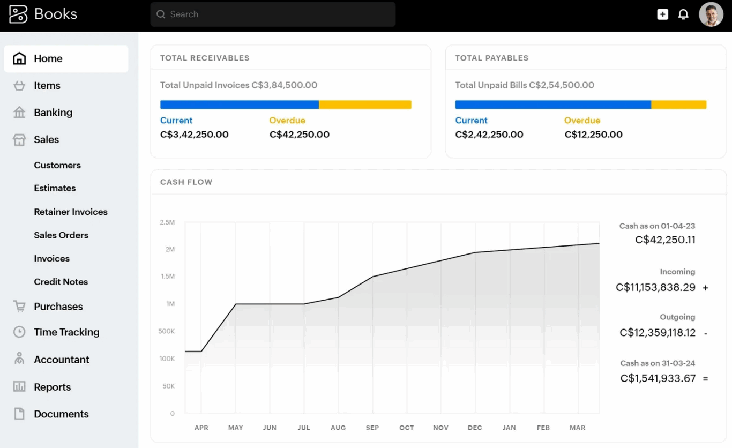Open notifications with the bell icon
The image size is (732, 448).
click(683, 14)
